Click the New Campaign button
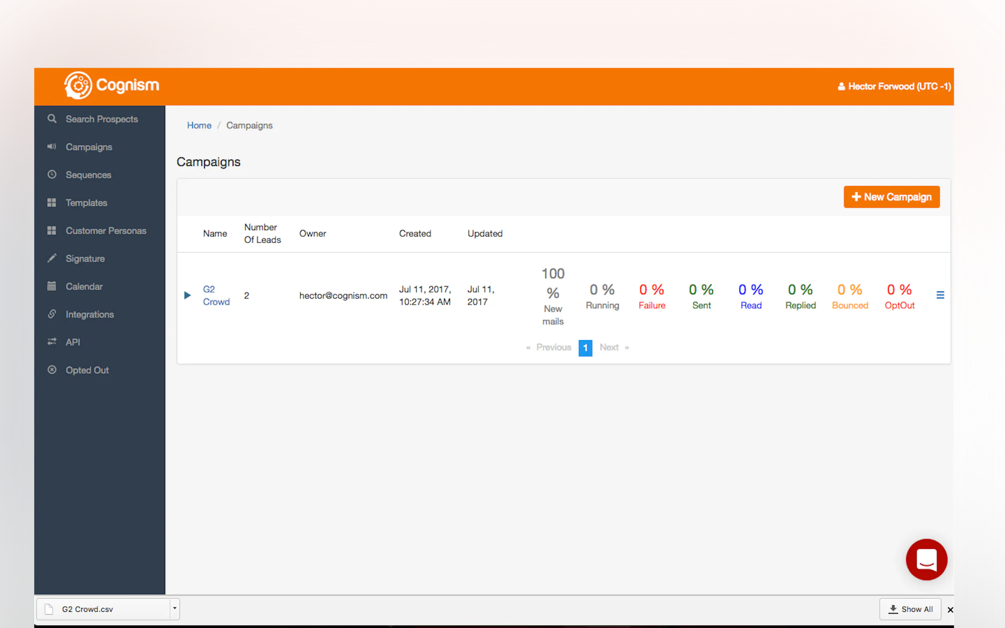This screenshot has width=1005, height=628. pos(891,197)
